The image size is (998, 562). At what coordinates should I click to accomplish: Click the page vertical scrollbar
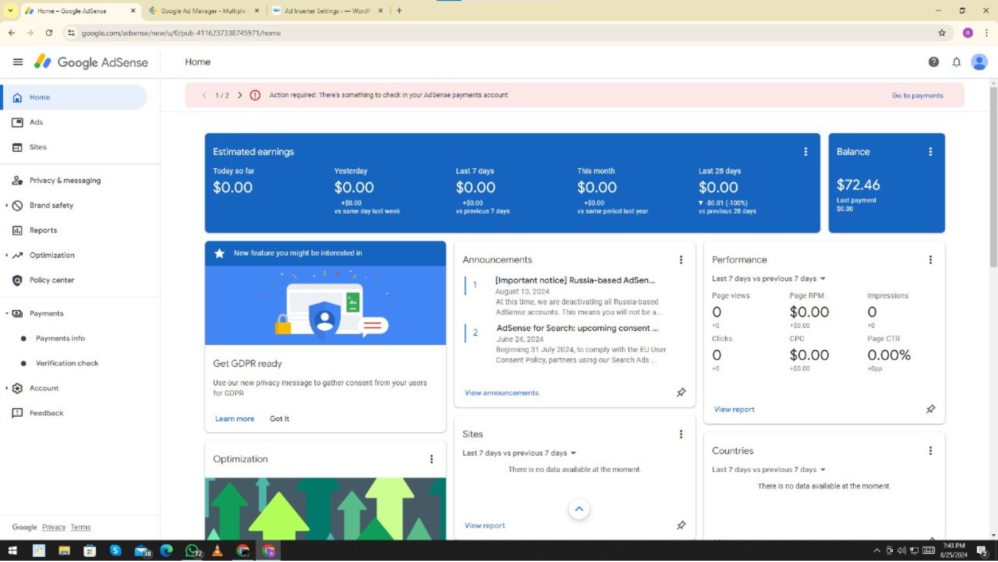coord(993,178)
